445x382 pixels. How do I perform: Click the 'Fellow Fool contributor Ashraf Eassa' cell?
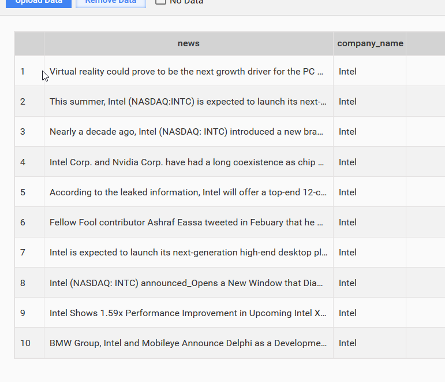[188, 222]
